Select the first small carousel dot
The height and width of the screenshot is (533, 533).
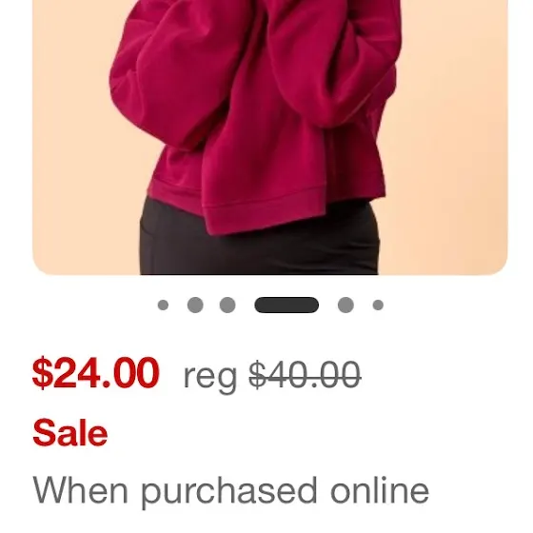[163, 305]
